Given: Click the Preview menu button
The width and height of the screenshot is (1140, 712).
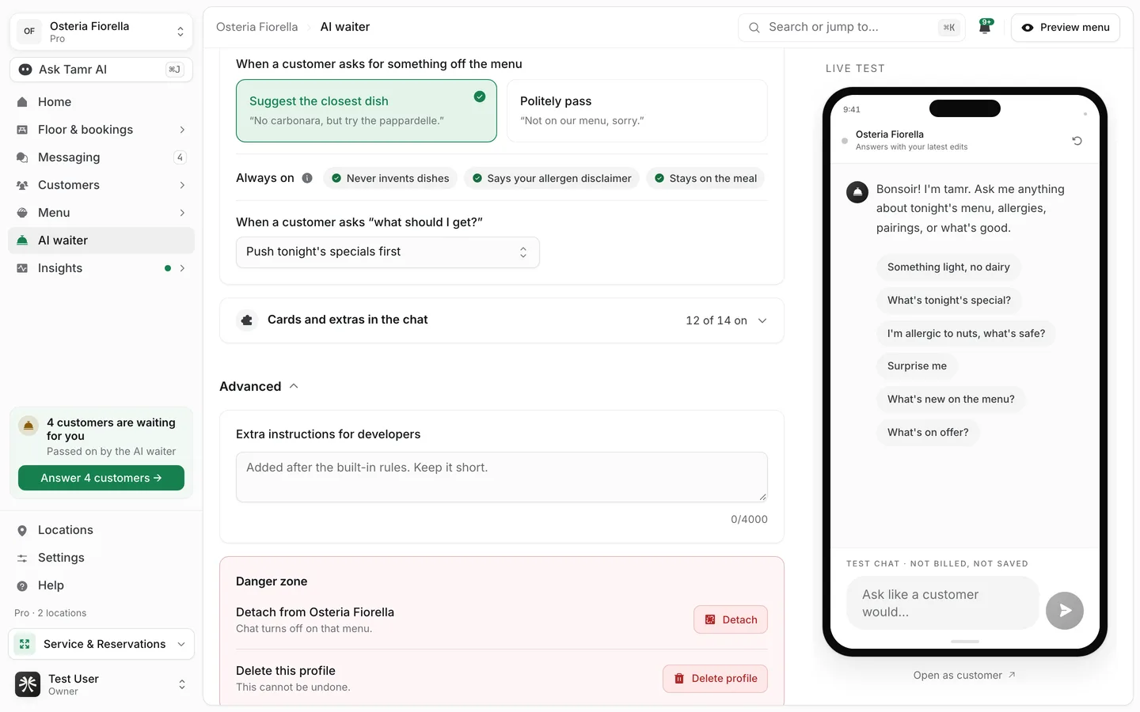Looking at the screenshot, I should 1066,27.
